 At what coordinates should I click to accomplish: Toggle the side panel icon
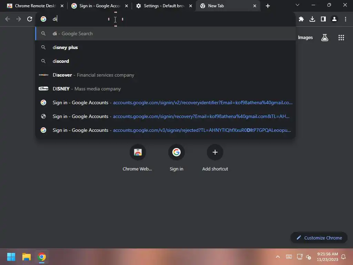pyautogui.click(x=323, y=19)
